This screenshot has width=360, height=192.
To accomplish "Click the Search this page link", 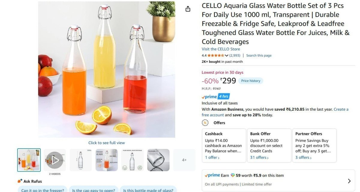I will click(x=259, y=55).
